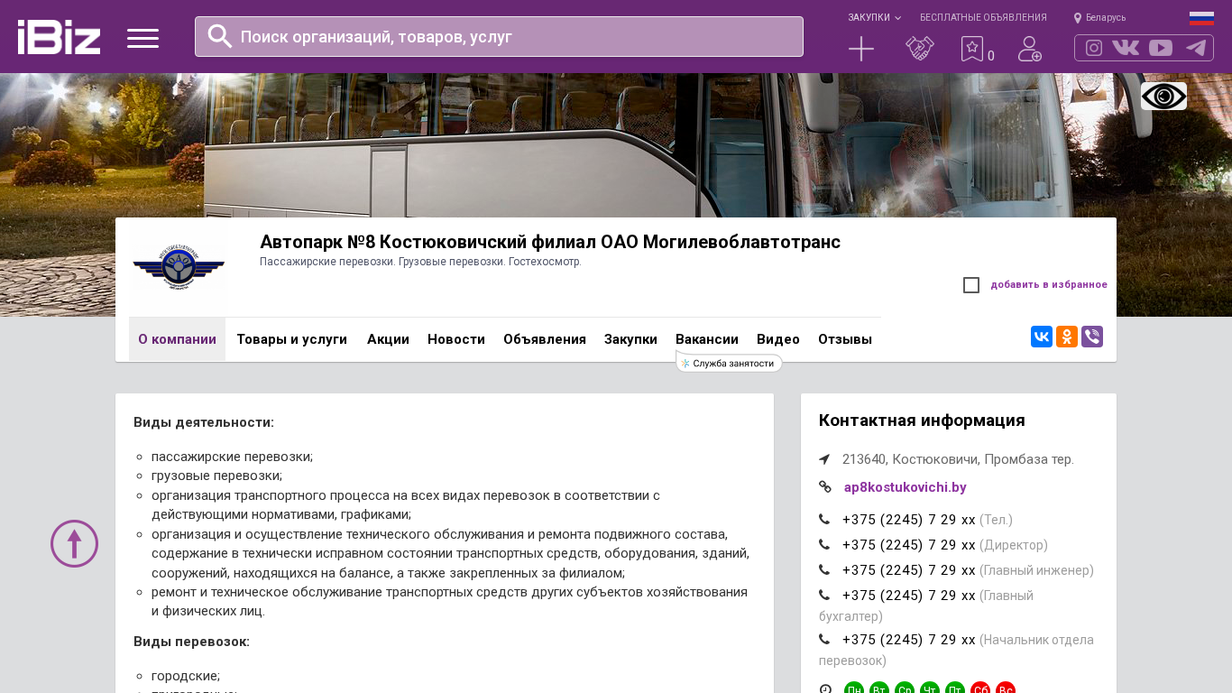Share the page via Viber icon
The width and height of the screenshot is (1232, 693).
[1092, 337]
